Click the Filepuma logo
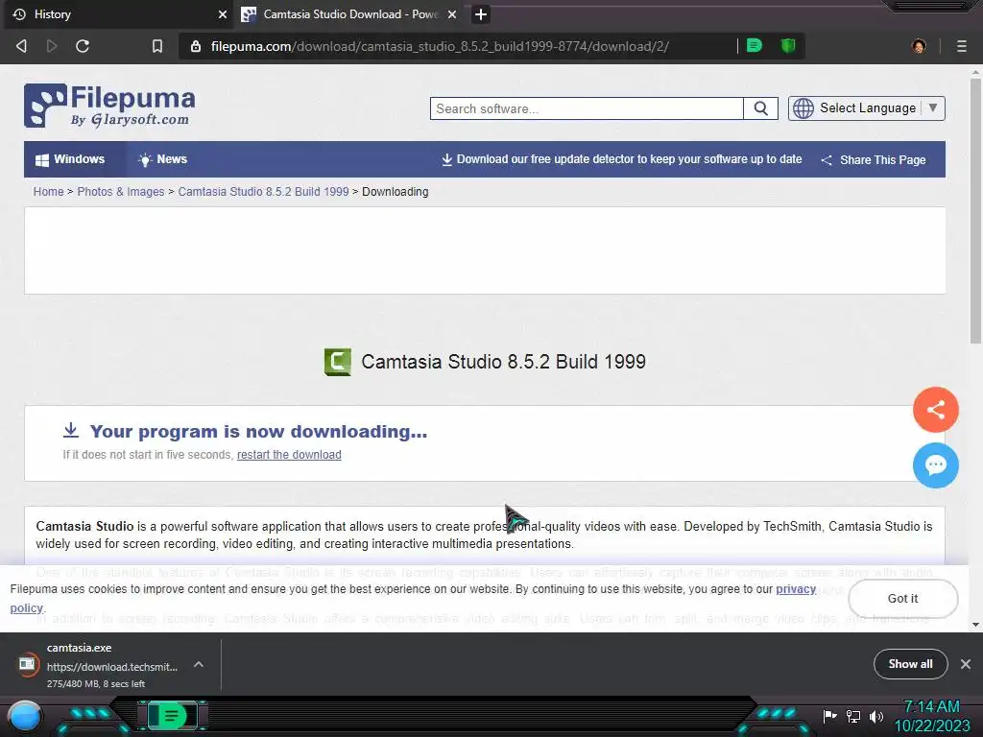This screenshot has height=737, width=983. (109, 106)
